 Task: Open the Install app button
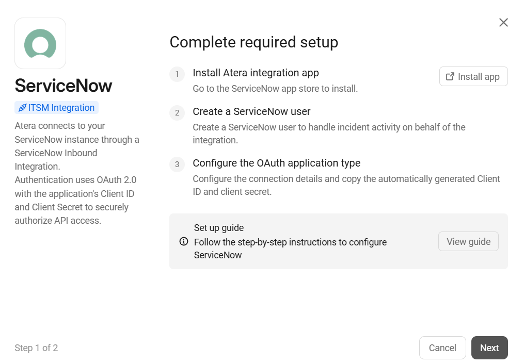(x=473, y=76)
